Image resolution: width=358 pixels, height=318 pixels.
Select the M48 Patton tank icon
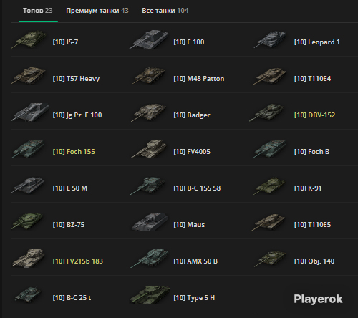[x=149, y=76]
